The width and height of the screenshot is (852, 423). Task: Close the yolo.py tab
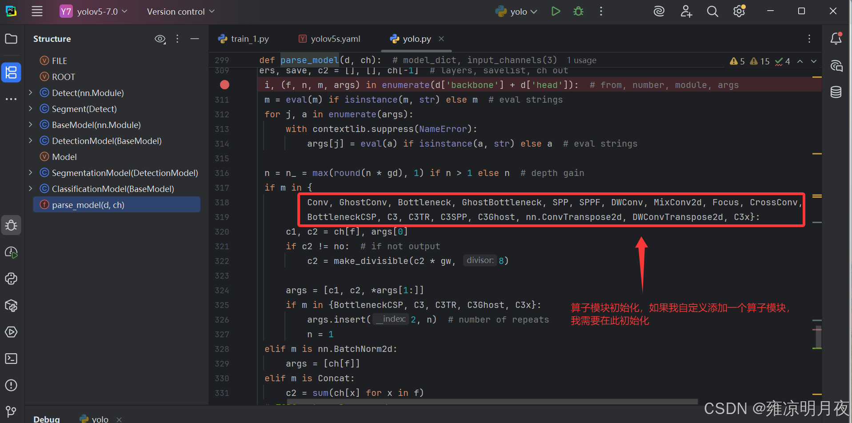coord(441,39)
